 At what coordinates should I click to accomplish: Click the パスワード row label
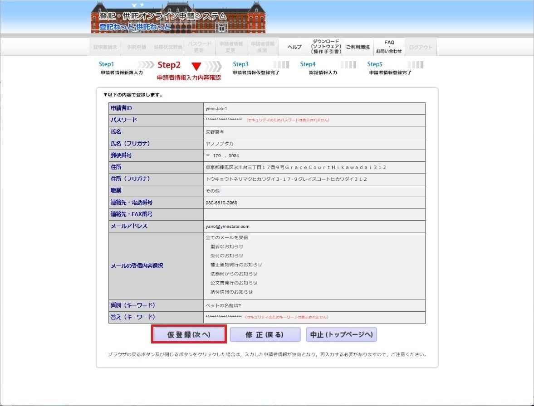pos(123,120)
